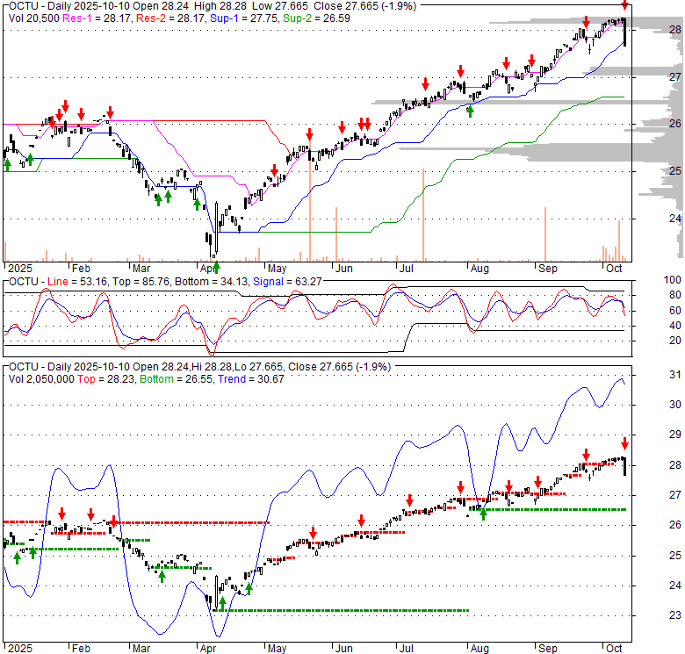Click the Sep label on the bottom time axis
Image resolution: width=685 pixels, height=654 pixels.
549,648
